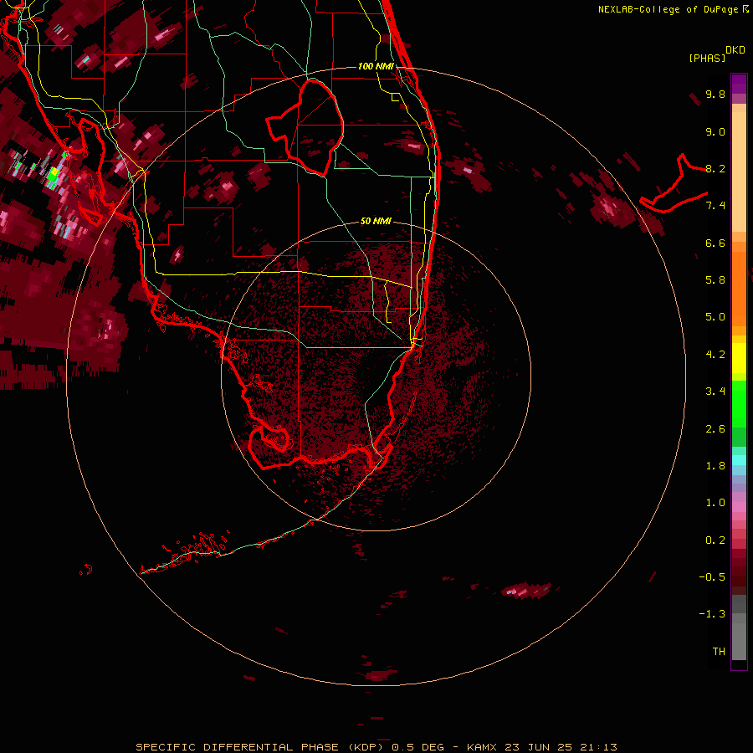Pick the pink segment beside 1.0 label
This screenshot has width=753, height=753.
739,507
